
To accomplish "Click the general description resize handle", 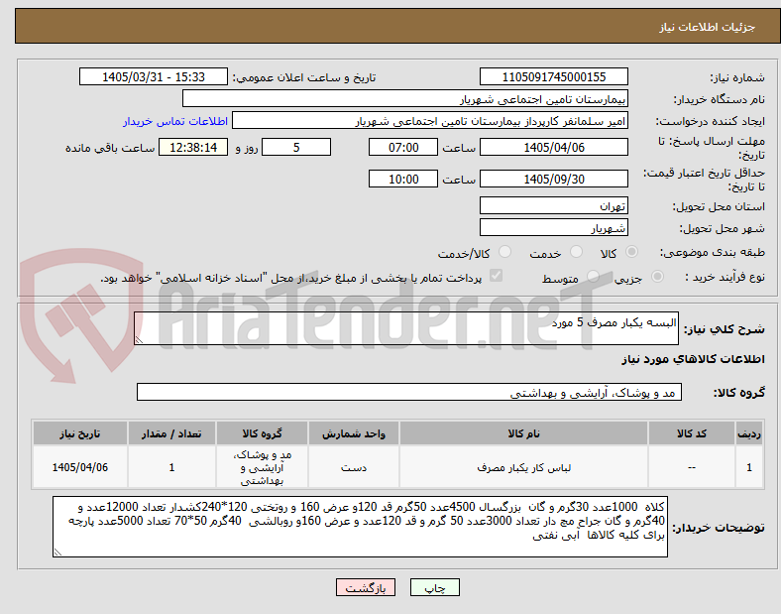I will point(139,340).
